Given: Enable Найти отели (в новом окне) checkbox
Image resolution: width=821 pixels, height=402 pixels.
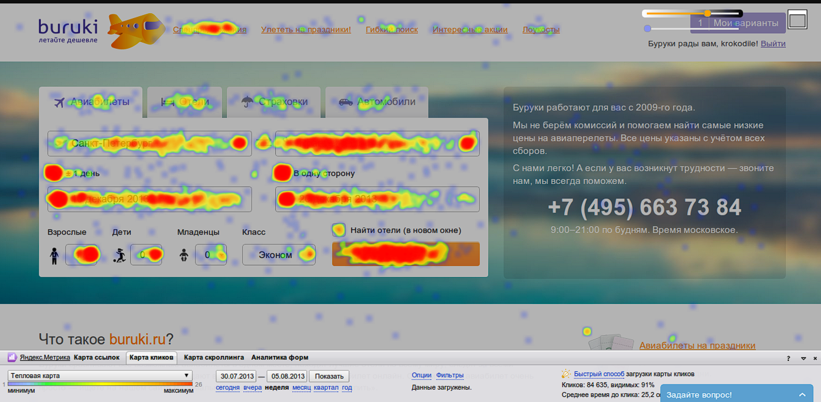Looking at the screenshot, I should pos(338,230).
